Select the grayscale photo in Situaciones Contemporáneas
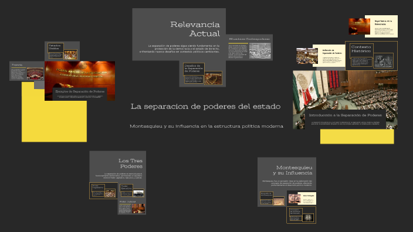This screenshot has height=232, width=413. pyautogui.click(x=260, y=51)
